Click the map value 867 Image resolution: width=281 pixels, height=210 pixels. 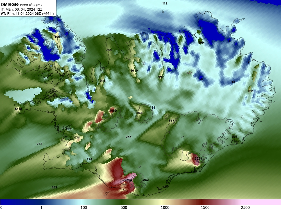tap(171, 121)
